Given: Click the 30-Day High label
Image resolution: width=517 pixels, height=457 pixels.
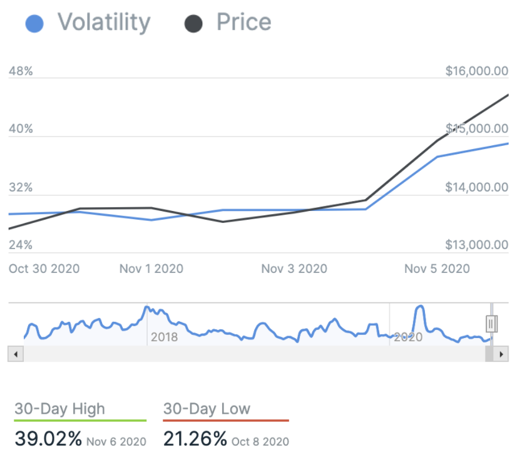Looking at the screenshot, I should tap(60, 409).
